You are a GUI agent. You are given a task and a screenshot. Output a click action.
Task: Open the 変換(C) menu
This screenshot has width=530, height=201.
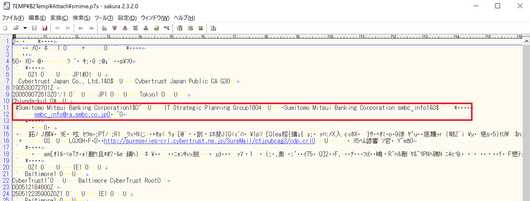tap(59, 18)
